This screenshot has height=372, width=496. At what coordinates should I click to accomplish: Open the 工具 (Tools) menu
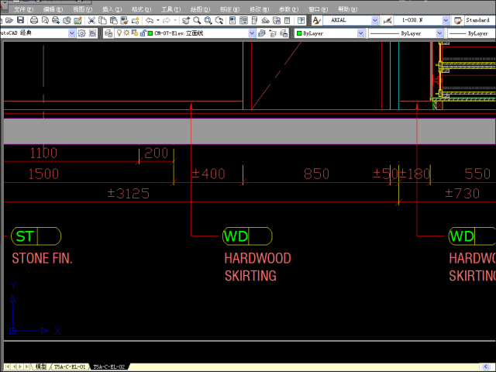tap(170, 9)
